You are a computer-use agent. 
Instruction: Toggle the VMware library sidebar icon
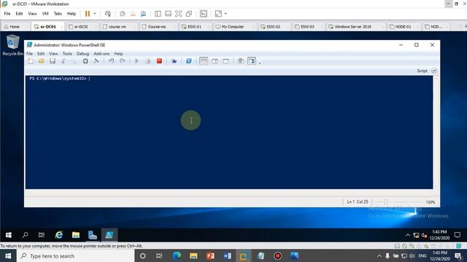point(158,14)
